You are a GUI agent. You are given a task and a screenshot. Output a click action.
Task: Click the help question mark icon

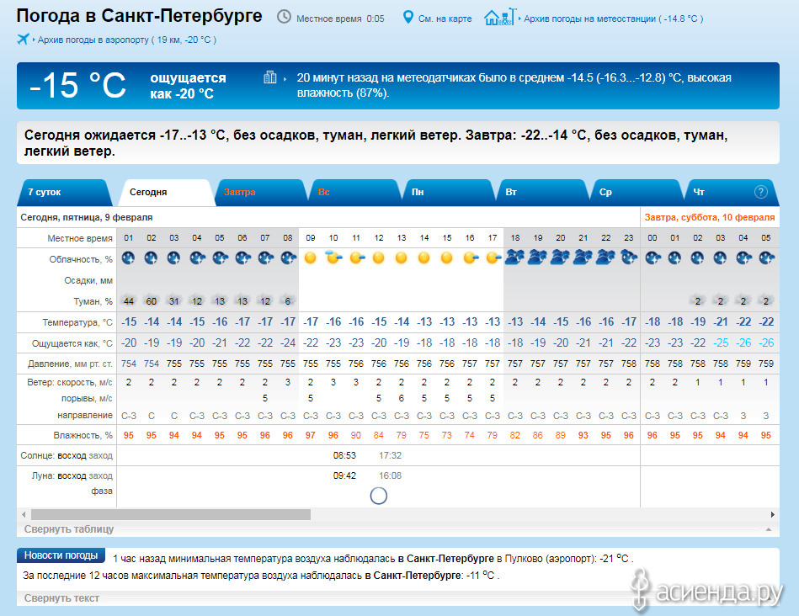click(x=760, y=192)
